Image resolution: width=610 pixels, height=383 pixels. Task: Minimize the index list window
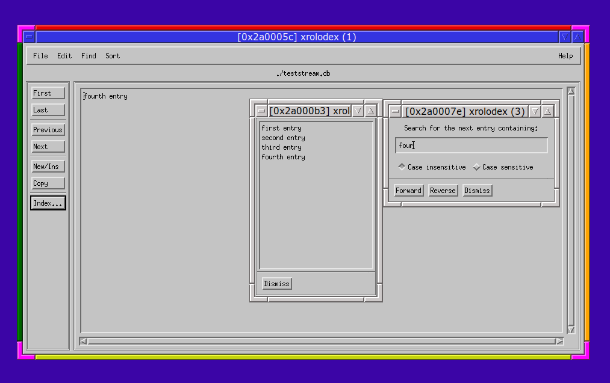[x=358, y=111]
